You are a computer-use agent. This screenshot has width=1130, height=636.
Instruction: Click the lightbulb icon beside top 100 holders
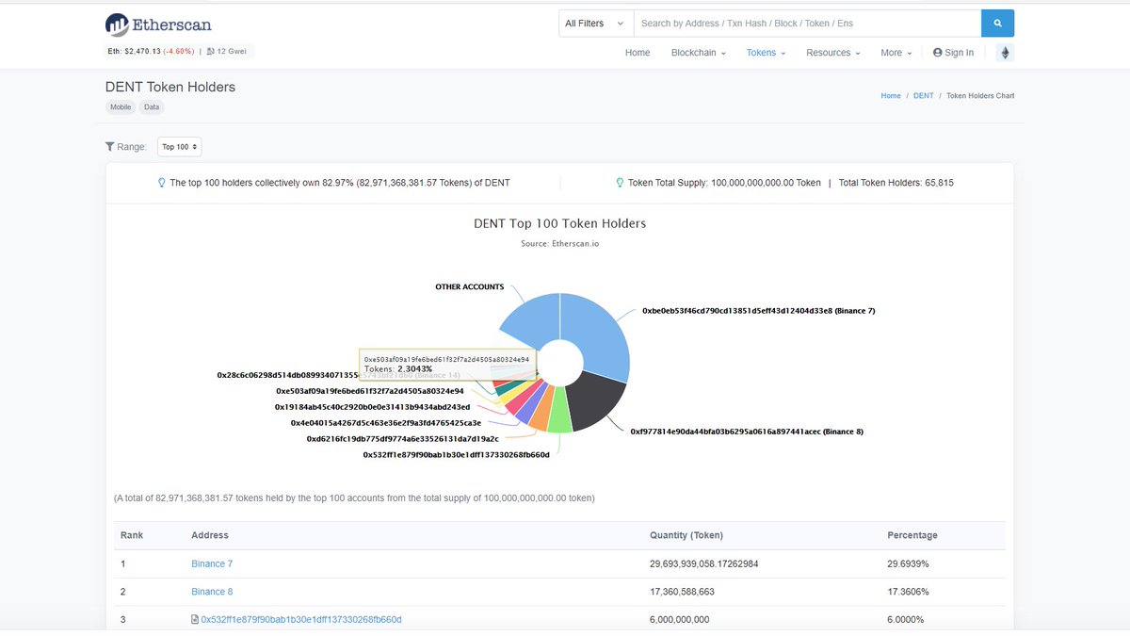tap(162, 183)
